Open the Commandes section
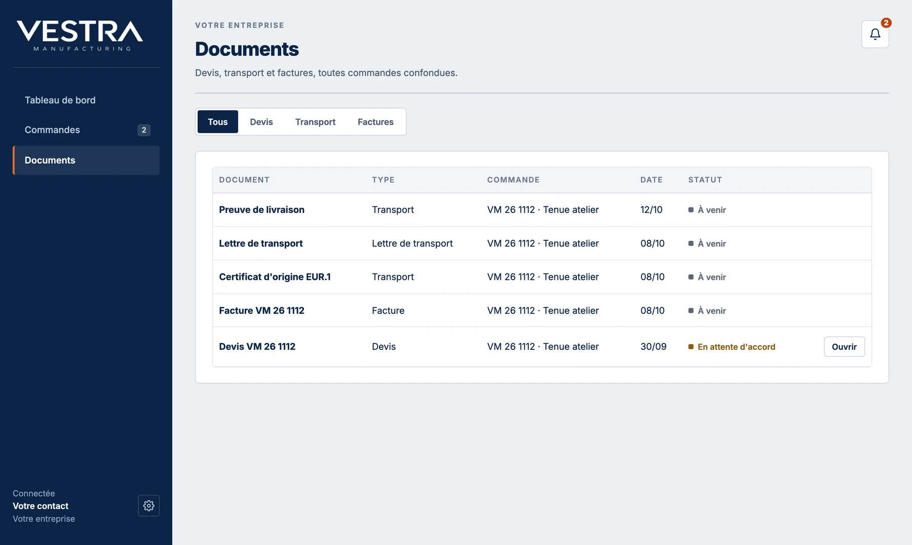Viewport: 912px width, 545px height. [x=86, y=130]
